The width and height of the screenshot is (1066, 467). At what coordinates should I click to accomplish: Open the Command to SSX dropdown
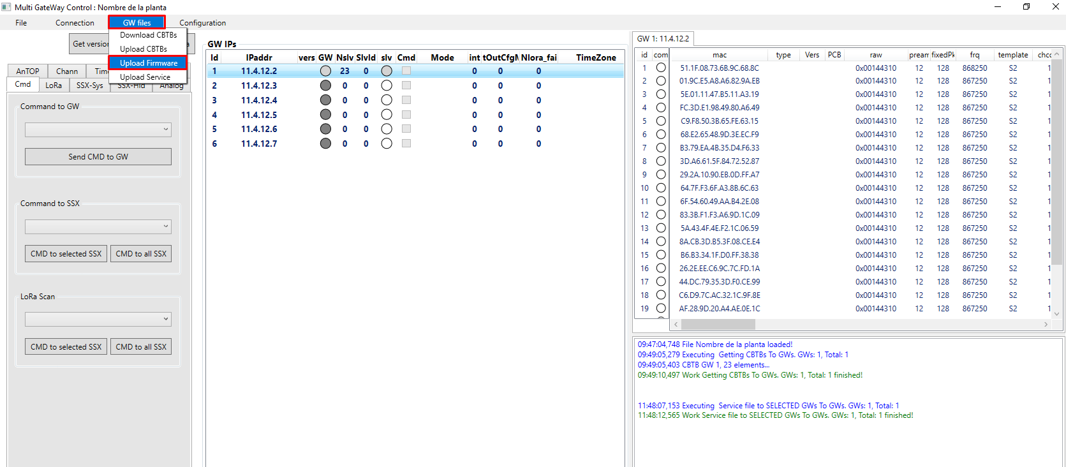point(98,226)
